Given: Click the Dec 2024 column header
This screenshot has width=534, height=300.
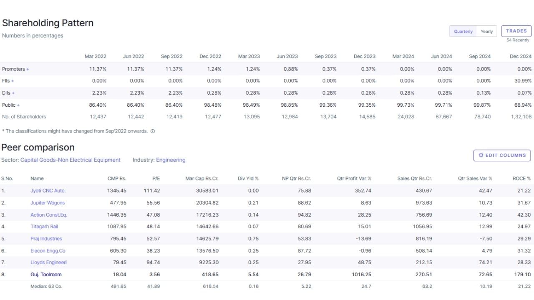Looking at the screenshot, I should tap(521, 57).
